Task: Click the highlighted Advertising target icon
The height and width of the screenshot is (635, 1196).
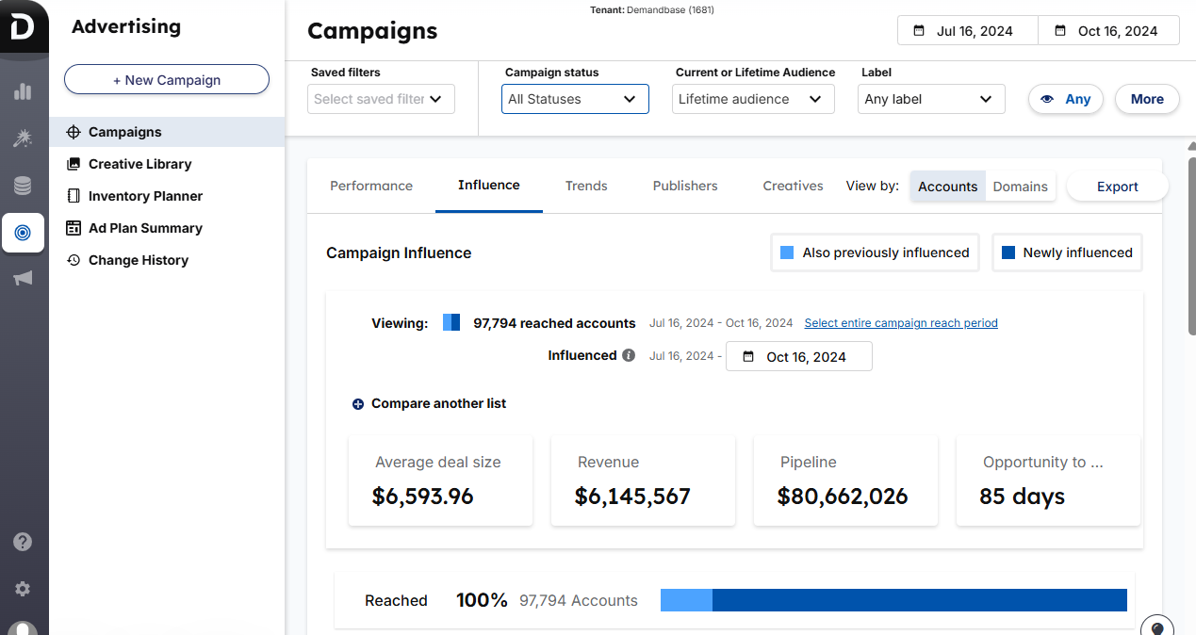Action: 24,233
